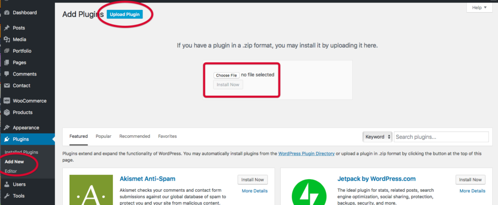Open the Media menu label

[x=19, y=40]
